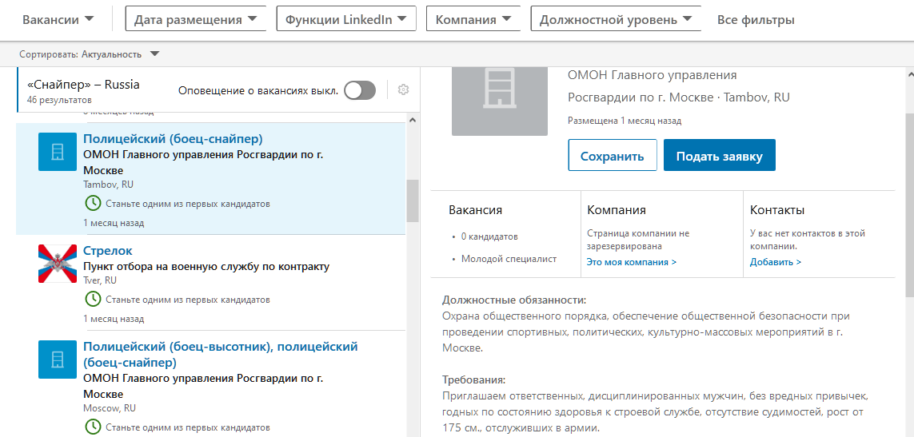Click the Молодой специалист text
Image resolution: width=914 pixels, height=437 pixels.
(509, 259)
